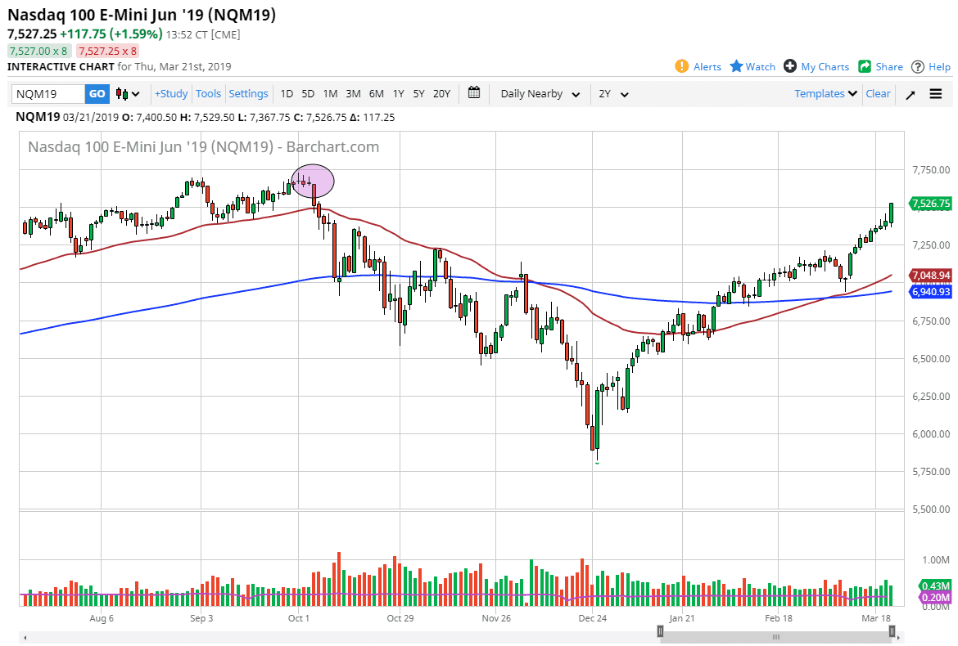Screen dimensions: 958x646
Task: Open the calendar date picker icon
Action: pyautogui.click(x=473, y=93)
